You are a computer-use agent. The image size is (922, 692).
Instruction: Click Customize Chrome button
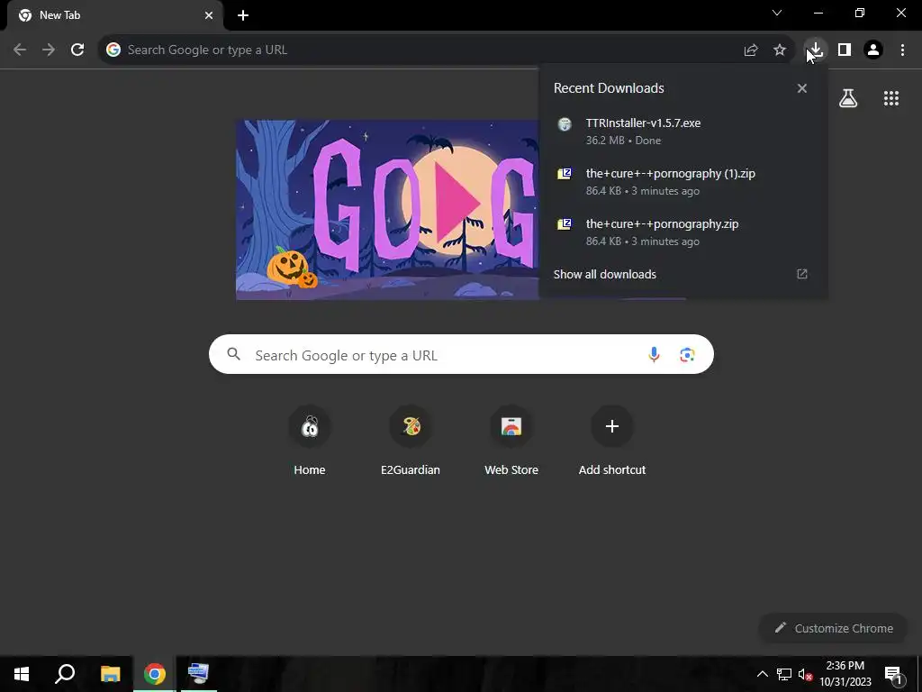pyautogui.click(x=834, y=628)
